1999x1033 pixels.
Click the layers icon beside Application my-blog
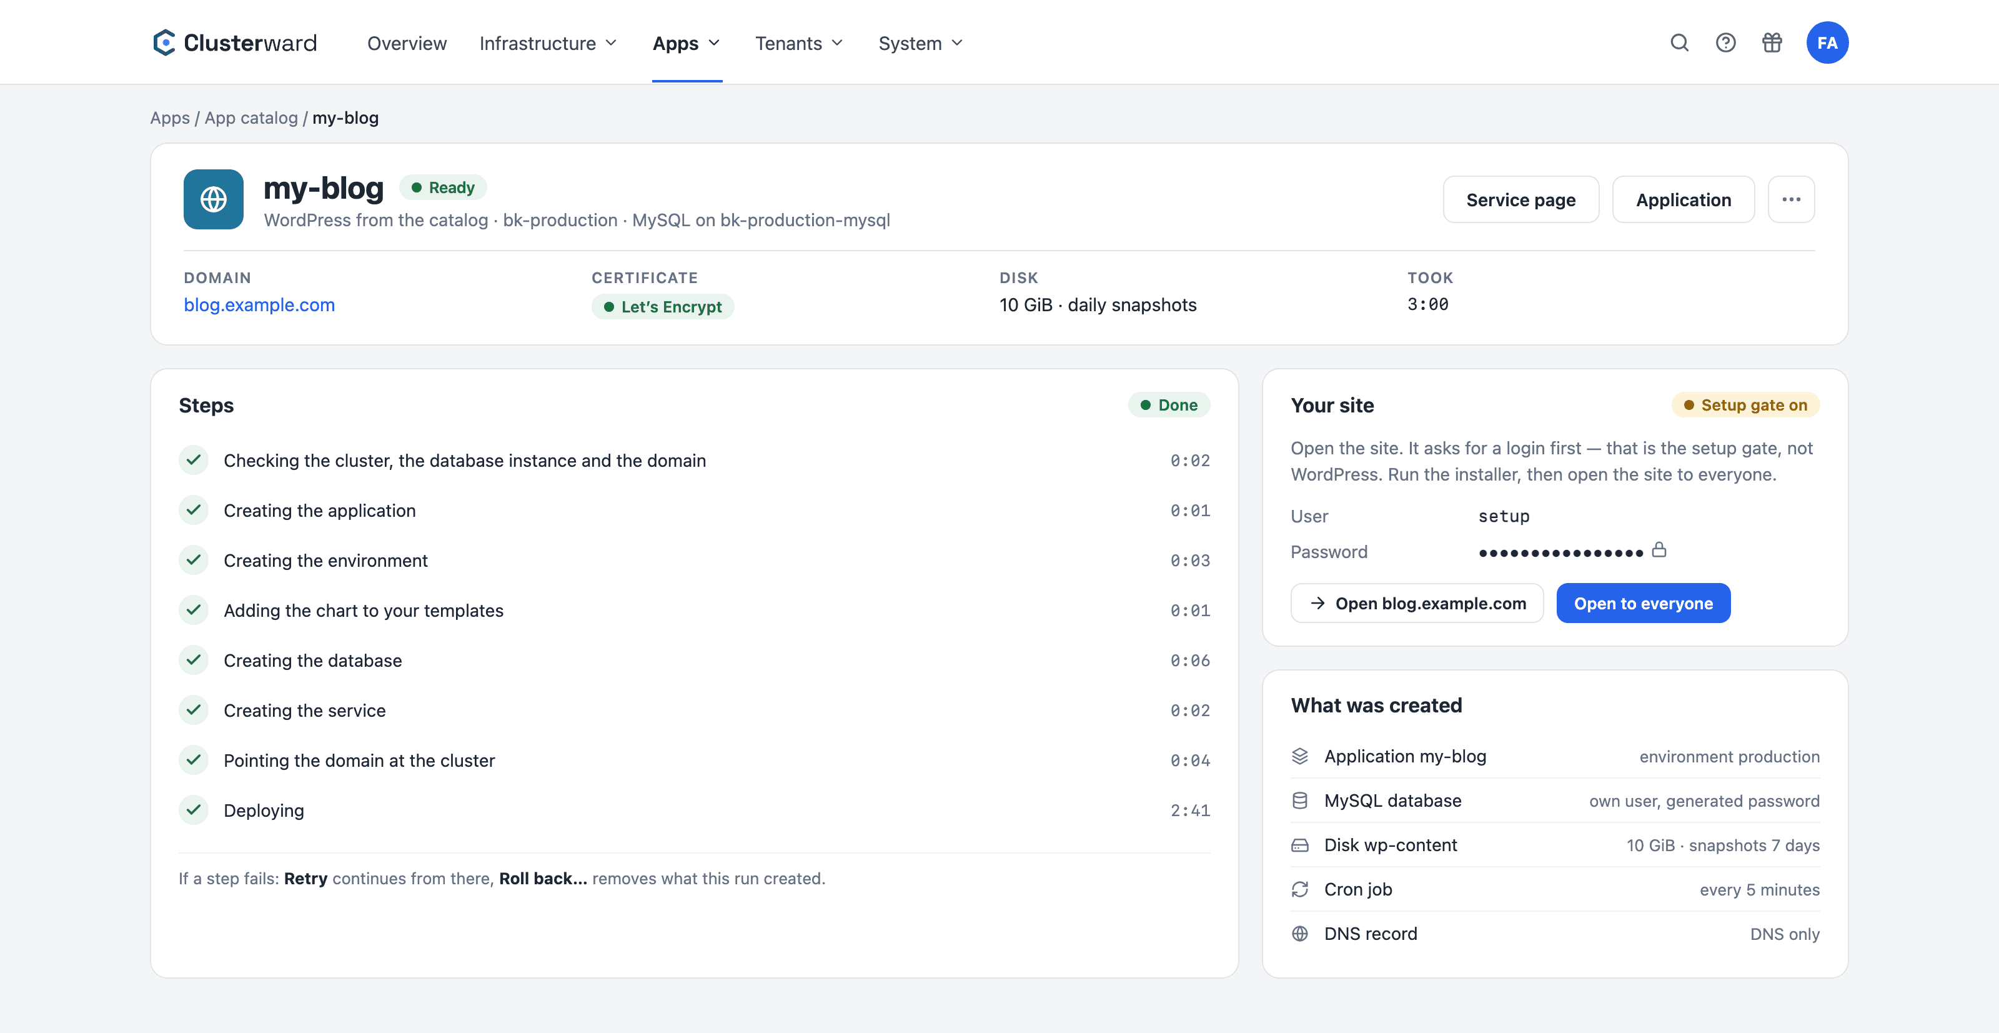[1300, 756]
